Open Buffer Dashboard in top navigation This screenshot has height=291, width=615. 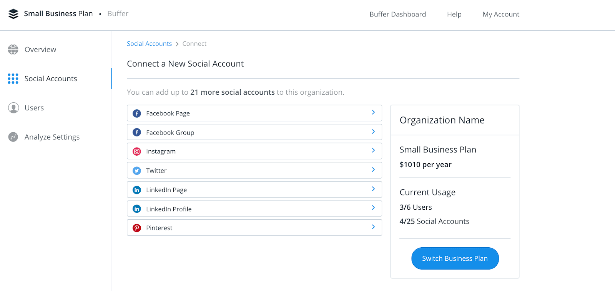tap(398, 14)
